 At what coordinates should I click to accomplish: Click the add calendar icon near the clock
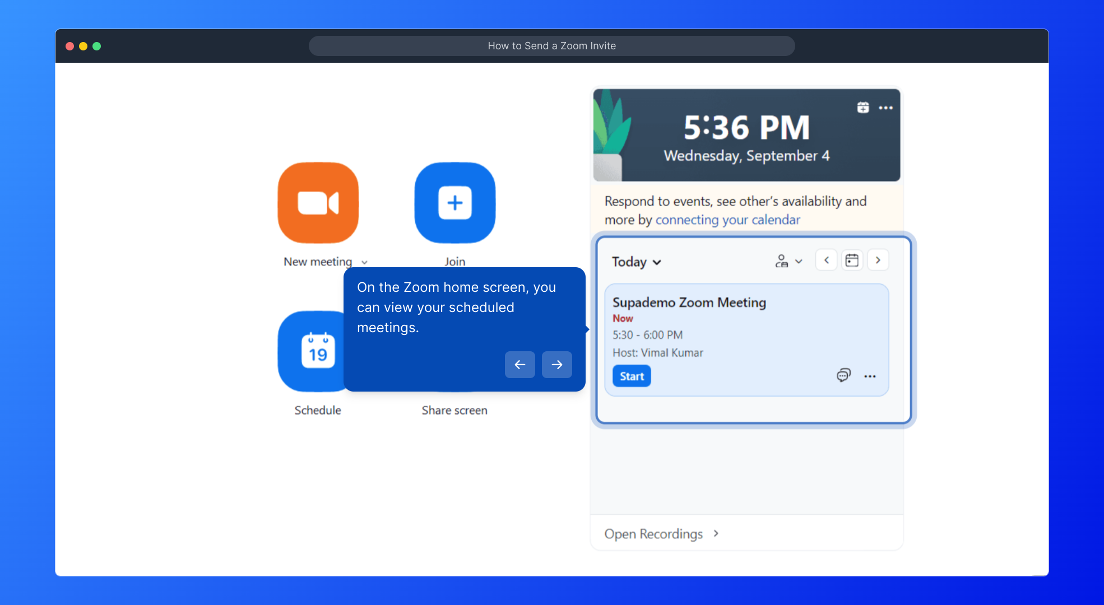click(863, 108)
